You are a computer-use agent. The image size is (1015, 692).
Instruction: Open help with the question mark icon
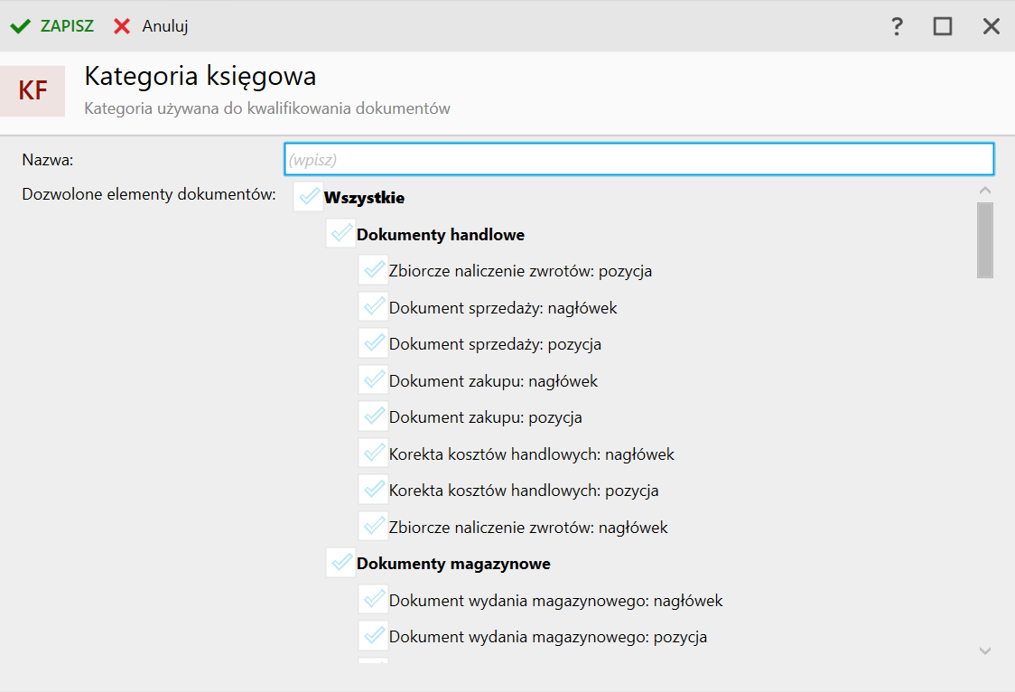click(897, 26)
